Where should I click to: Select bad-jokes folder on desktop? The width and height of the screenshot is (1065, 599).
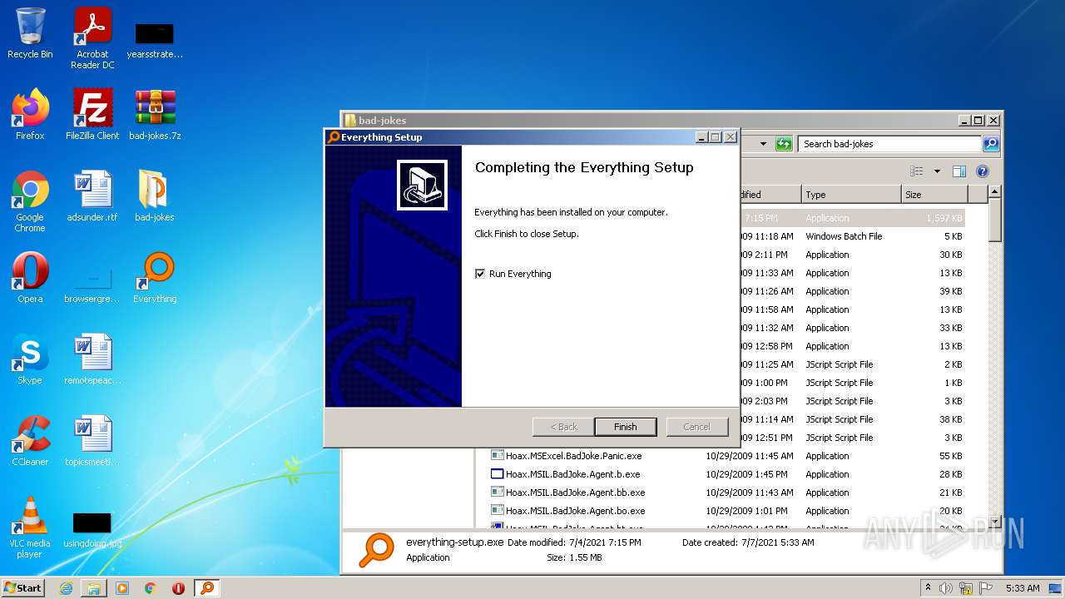[155, 196]
